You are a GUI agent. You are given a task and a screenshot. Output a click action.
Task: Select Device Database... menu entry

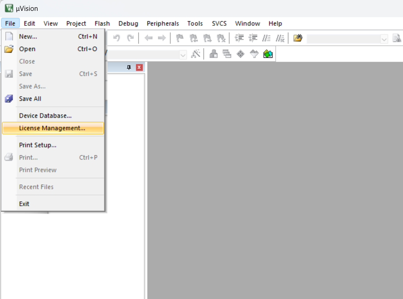tap(53, 116)
